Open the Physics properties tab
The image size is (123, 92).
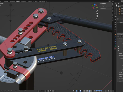pyautogui.click(x=115, y=41)
